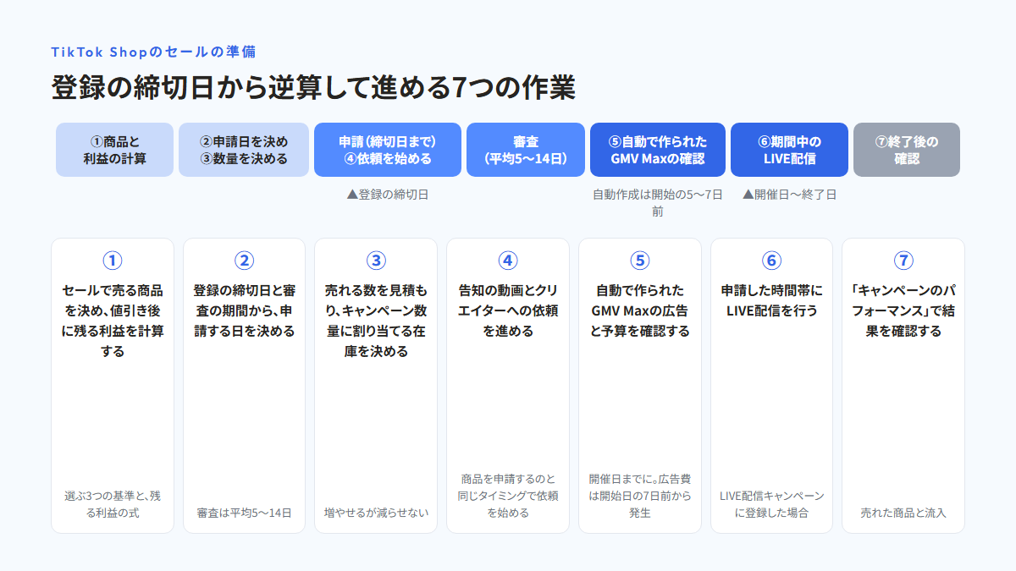Select the ②申請日を決め ③数量を決める block

[x=244, y=150]
